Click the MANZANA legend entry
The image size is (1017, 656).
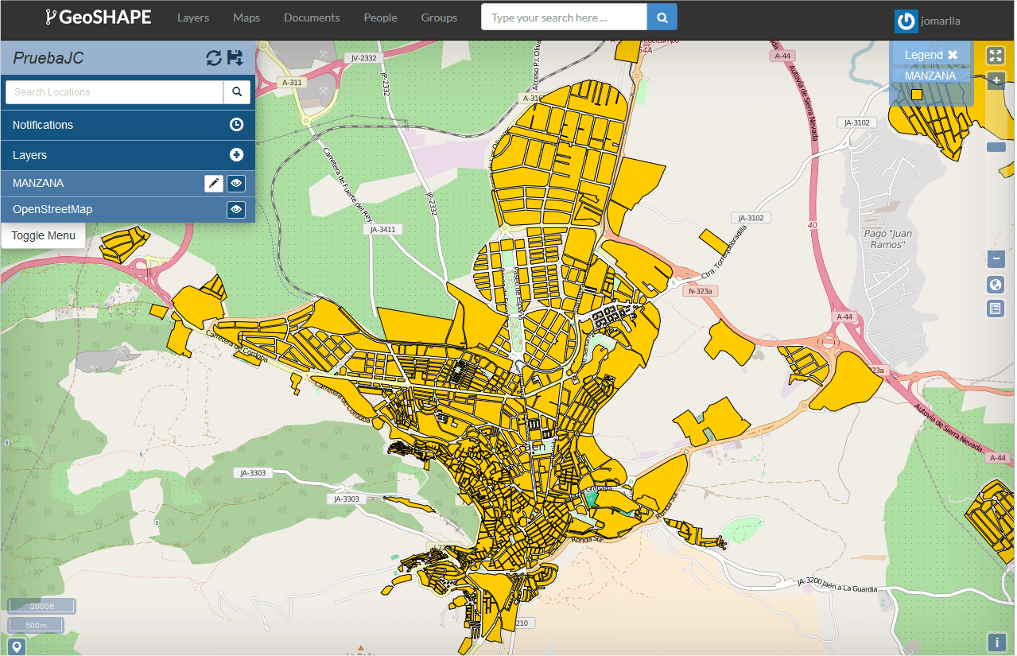click(x=930, y=76)
